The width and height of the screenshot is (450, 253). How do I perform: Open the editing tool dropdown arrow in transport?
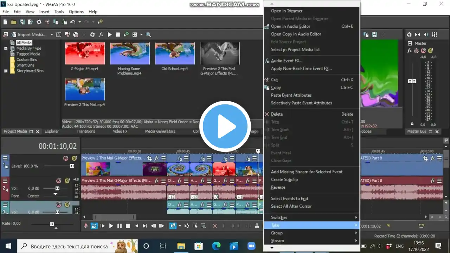[180, 226]
